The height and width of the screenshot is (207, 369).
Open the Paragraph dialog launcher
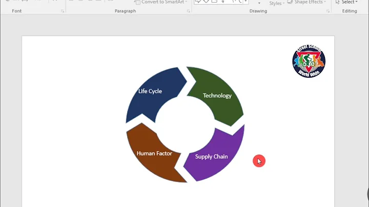tap(188, 11)
